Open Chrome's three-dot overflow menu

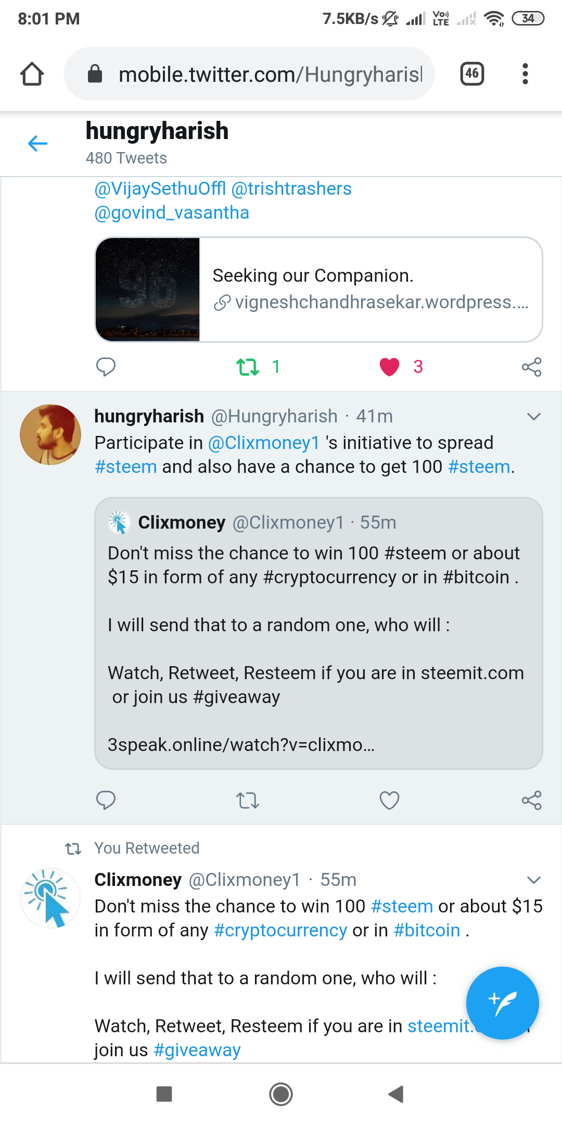coord(525,74)
